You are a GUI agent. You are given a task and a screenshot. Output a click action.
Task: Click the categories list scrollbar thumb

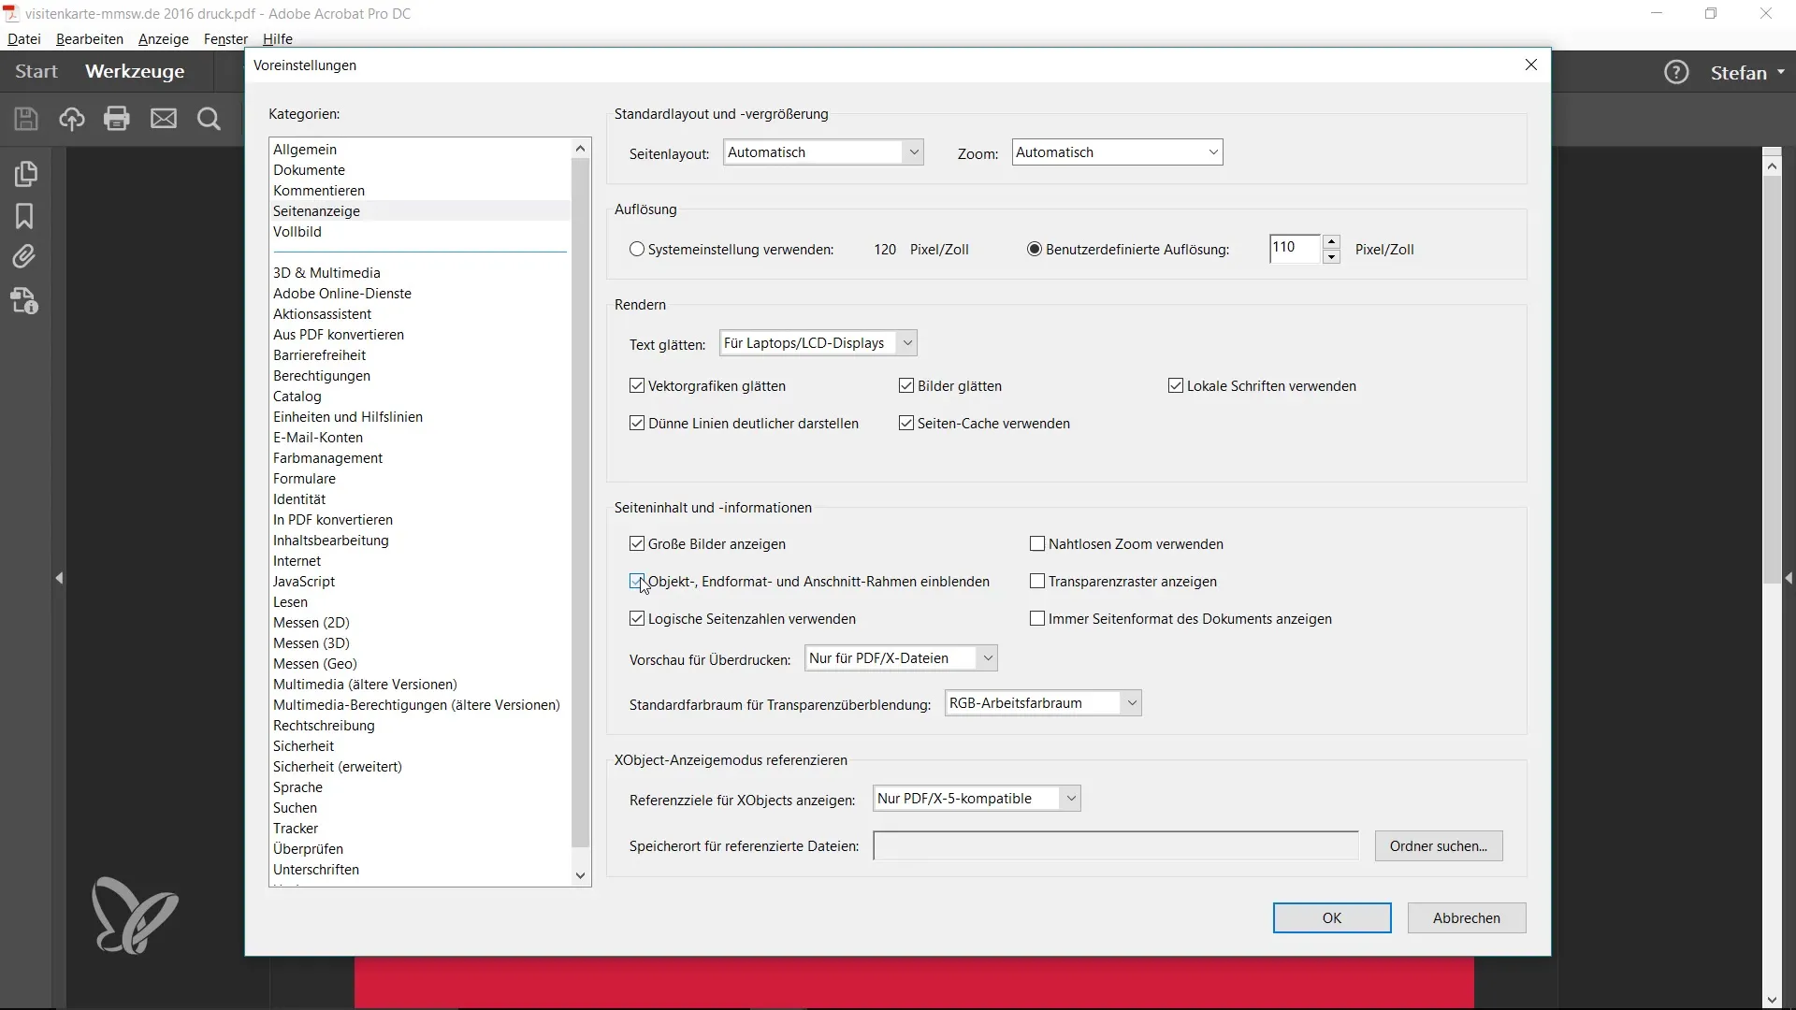coord(580,502)
